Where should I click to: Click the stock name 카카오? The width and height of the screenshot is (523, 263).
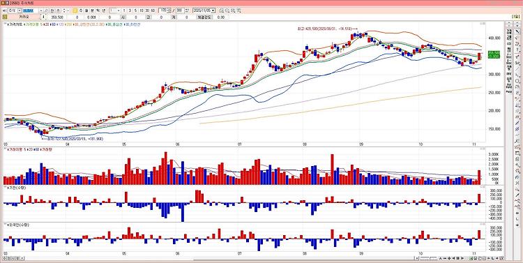24,17
